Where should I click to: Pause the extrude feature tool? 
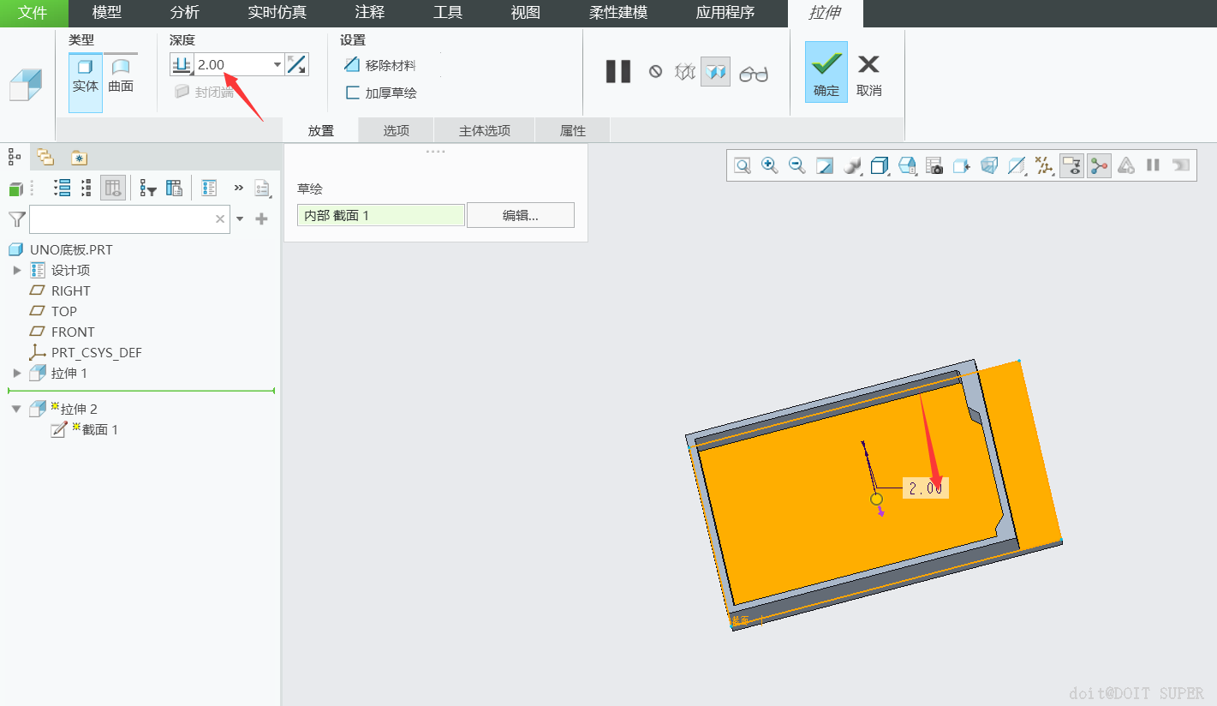coord(617,72)
